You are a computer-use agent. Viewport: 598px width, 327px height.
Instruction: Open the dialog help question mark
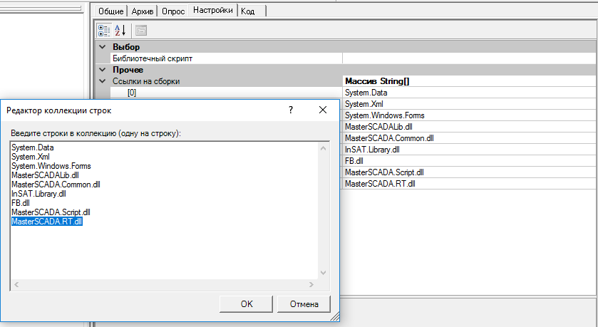[x=291, y=110]
